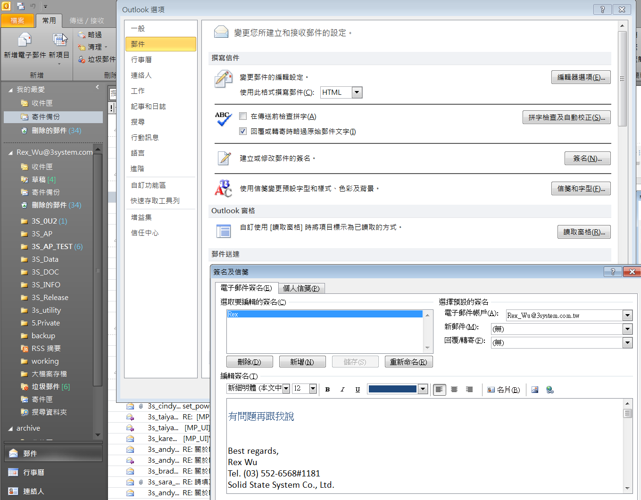The width and height of the screenshot is (641, 500).
Task: Click the Contacts (連絡人) navigation icon
Action: (13, 491)
